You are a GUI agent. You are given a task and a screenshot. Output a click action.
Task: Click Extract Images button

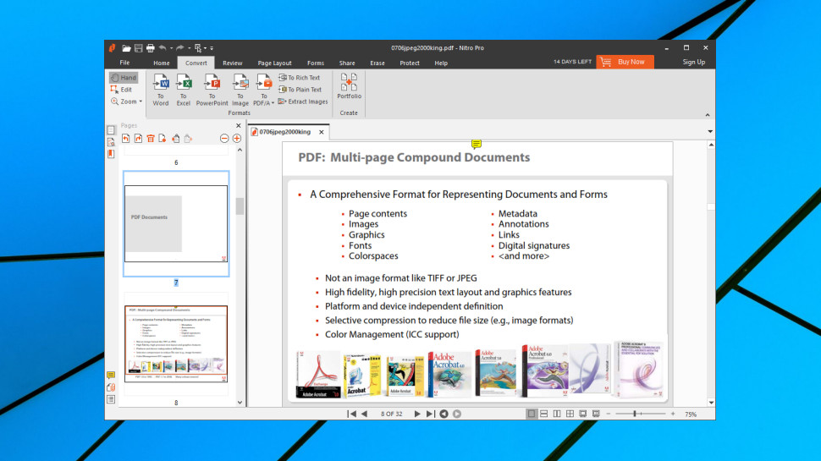pos(303,102)
